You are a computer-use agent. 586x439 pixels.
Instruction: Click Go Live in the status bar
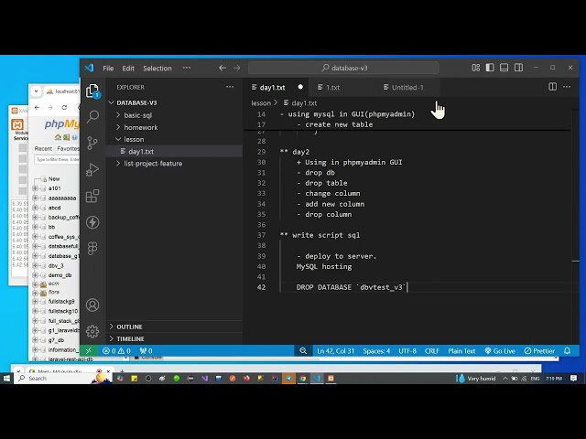(x=500, y=351)
